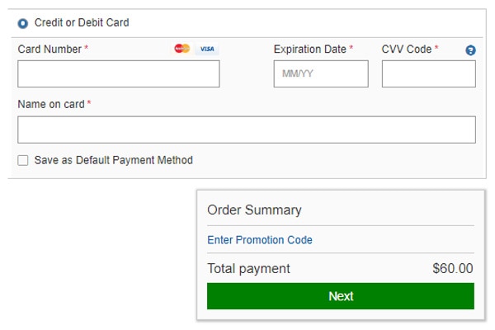
Task: Click the $60.00 total amount
Action: [453, 269]
